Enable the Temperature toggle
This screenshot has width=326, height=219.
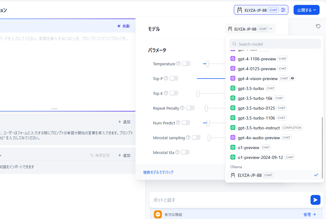(186, 63)
